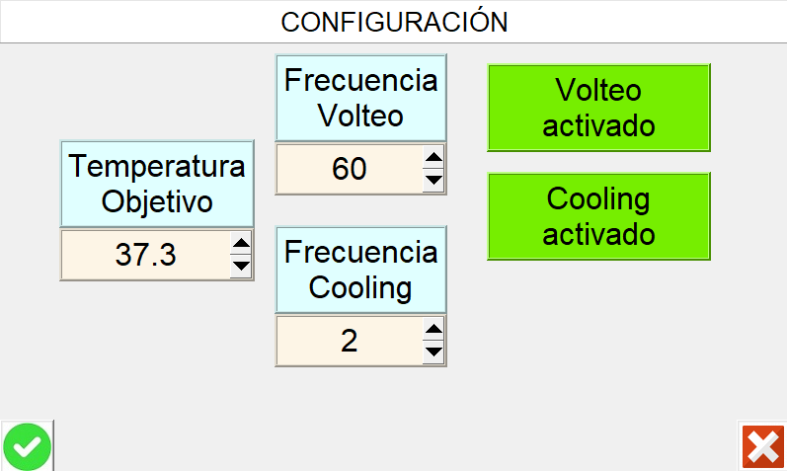
Task: Increase Temperatura Objetivo with up arrow
Action: pyautogui.click(x=241, y=245)
